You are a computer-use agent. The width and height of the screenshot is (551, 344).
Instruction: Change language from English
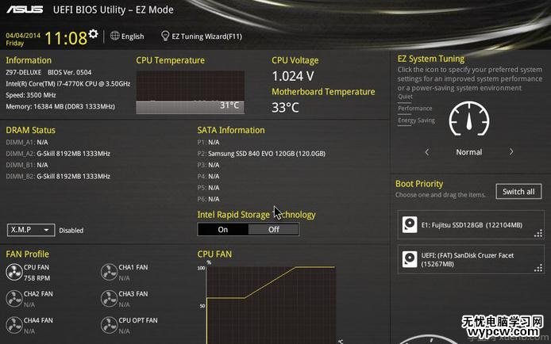133,36
